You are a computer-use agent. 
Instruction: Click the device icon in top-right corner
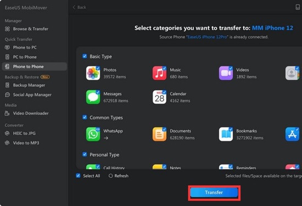(x=298, y=7)
